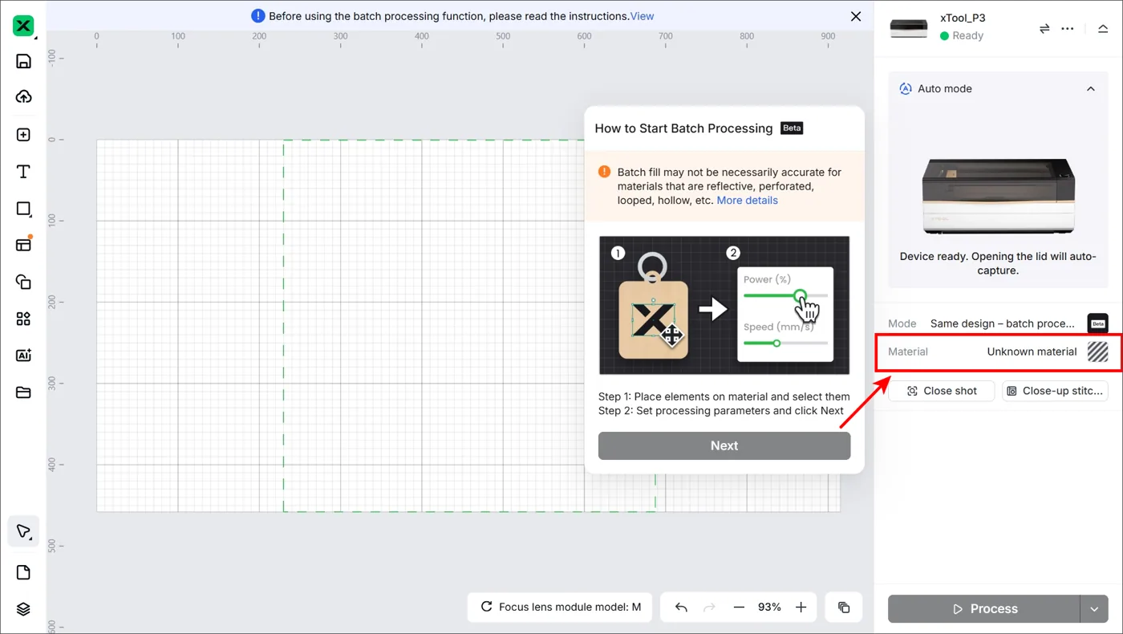The image size is (1123, 634).
Task: Zoom in with the plus button
Action: pos(801,608)
